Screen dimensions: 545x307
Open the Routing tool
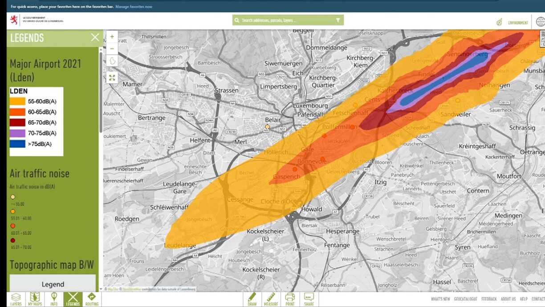(x=92, y=299)
